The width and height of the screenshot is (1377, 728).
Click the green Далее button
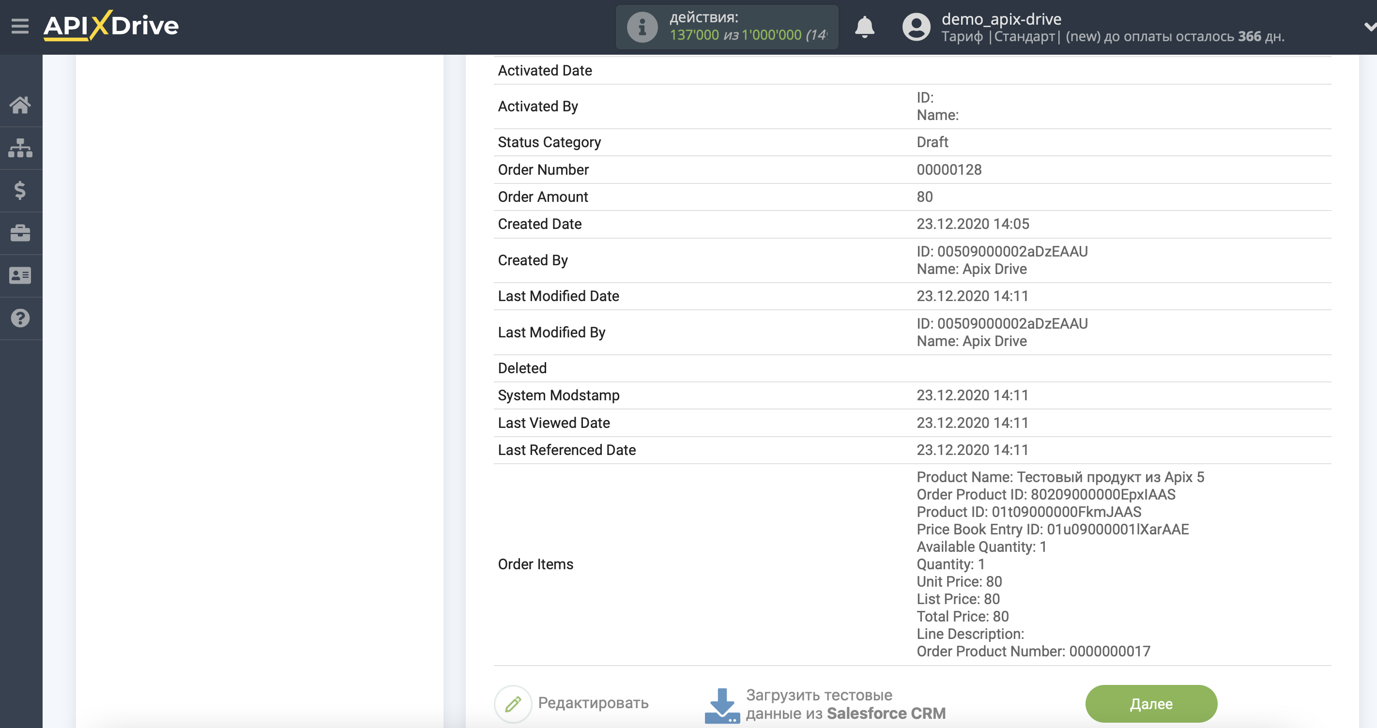pyautogui.click(x=1151, y=703)
